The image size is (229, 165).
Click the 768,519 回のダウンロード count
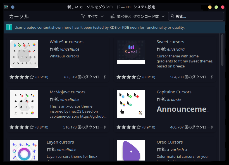pyautogui.click(x=85, y=77)
